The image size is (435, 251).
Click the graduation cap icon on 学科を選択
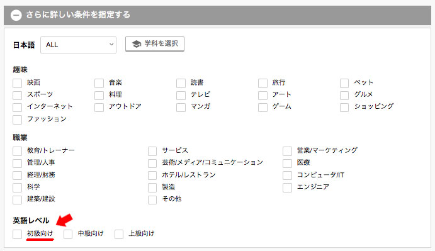point(136,44)
